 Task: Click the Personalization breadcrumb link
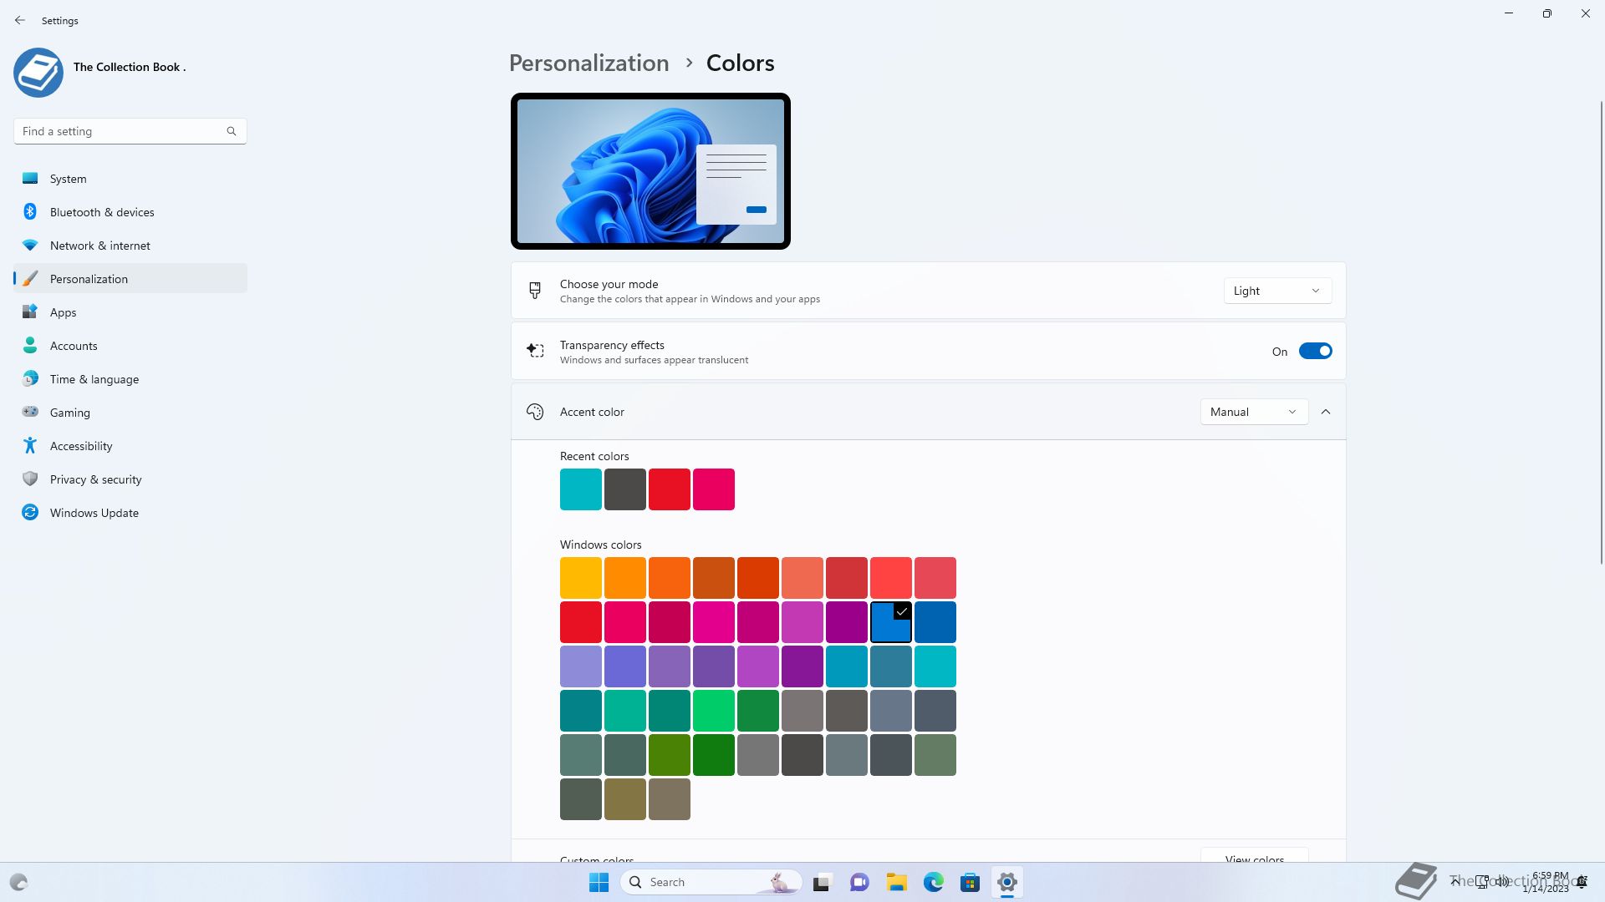(x=588, y=63)
